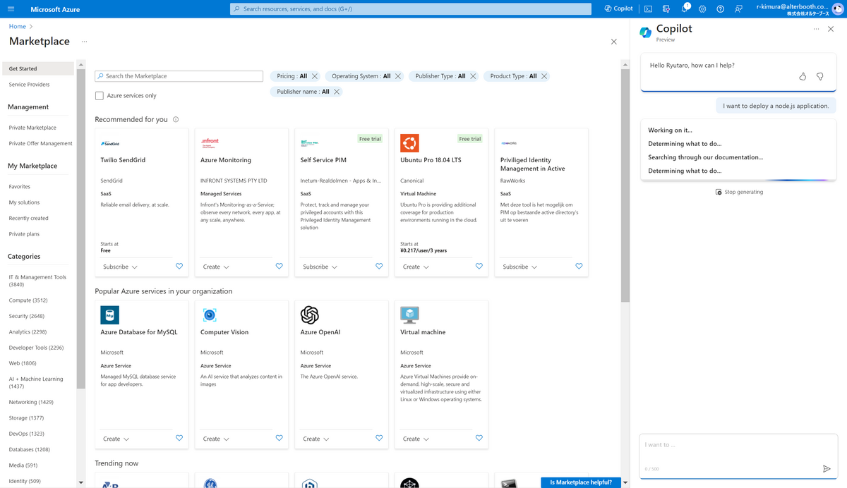
Task: Open Private Offer Management
Action: coord(40,143)
